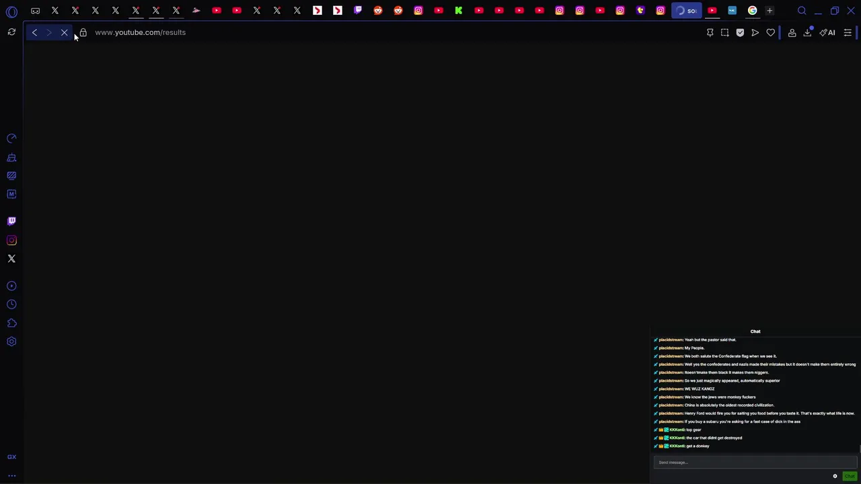Focus the Send message chat field

(x=755, y=462)
